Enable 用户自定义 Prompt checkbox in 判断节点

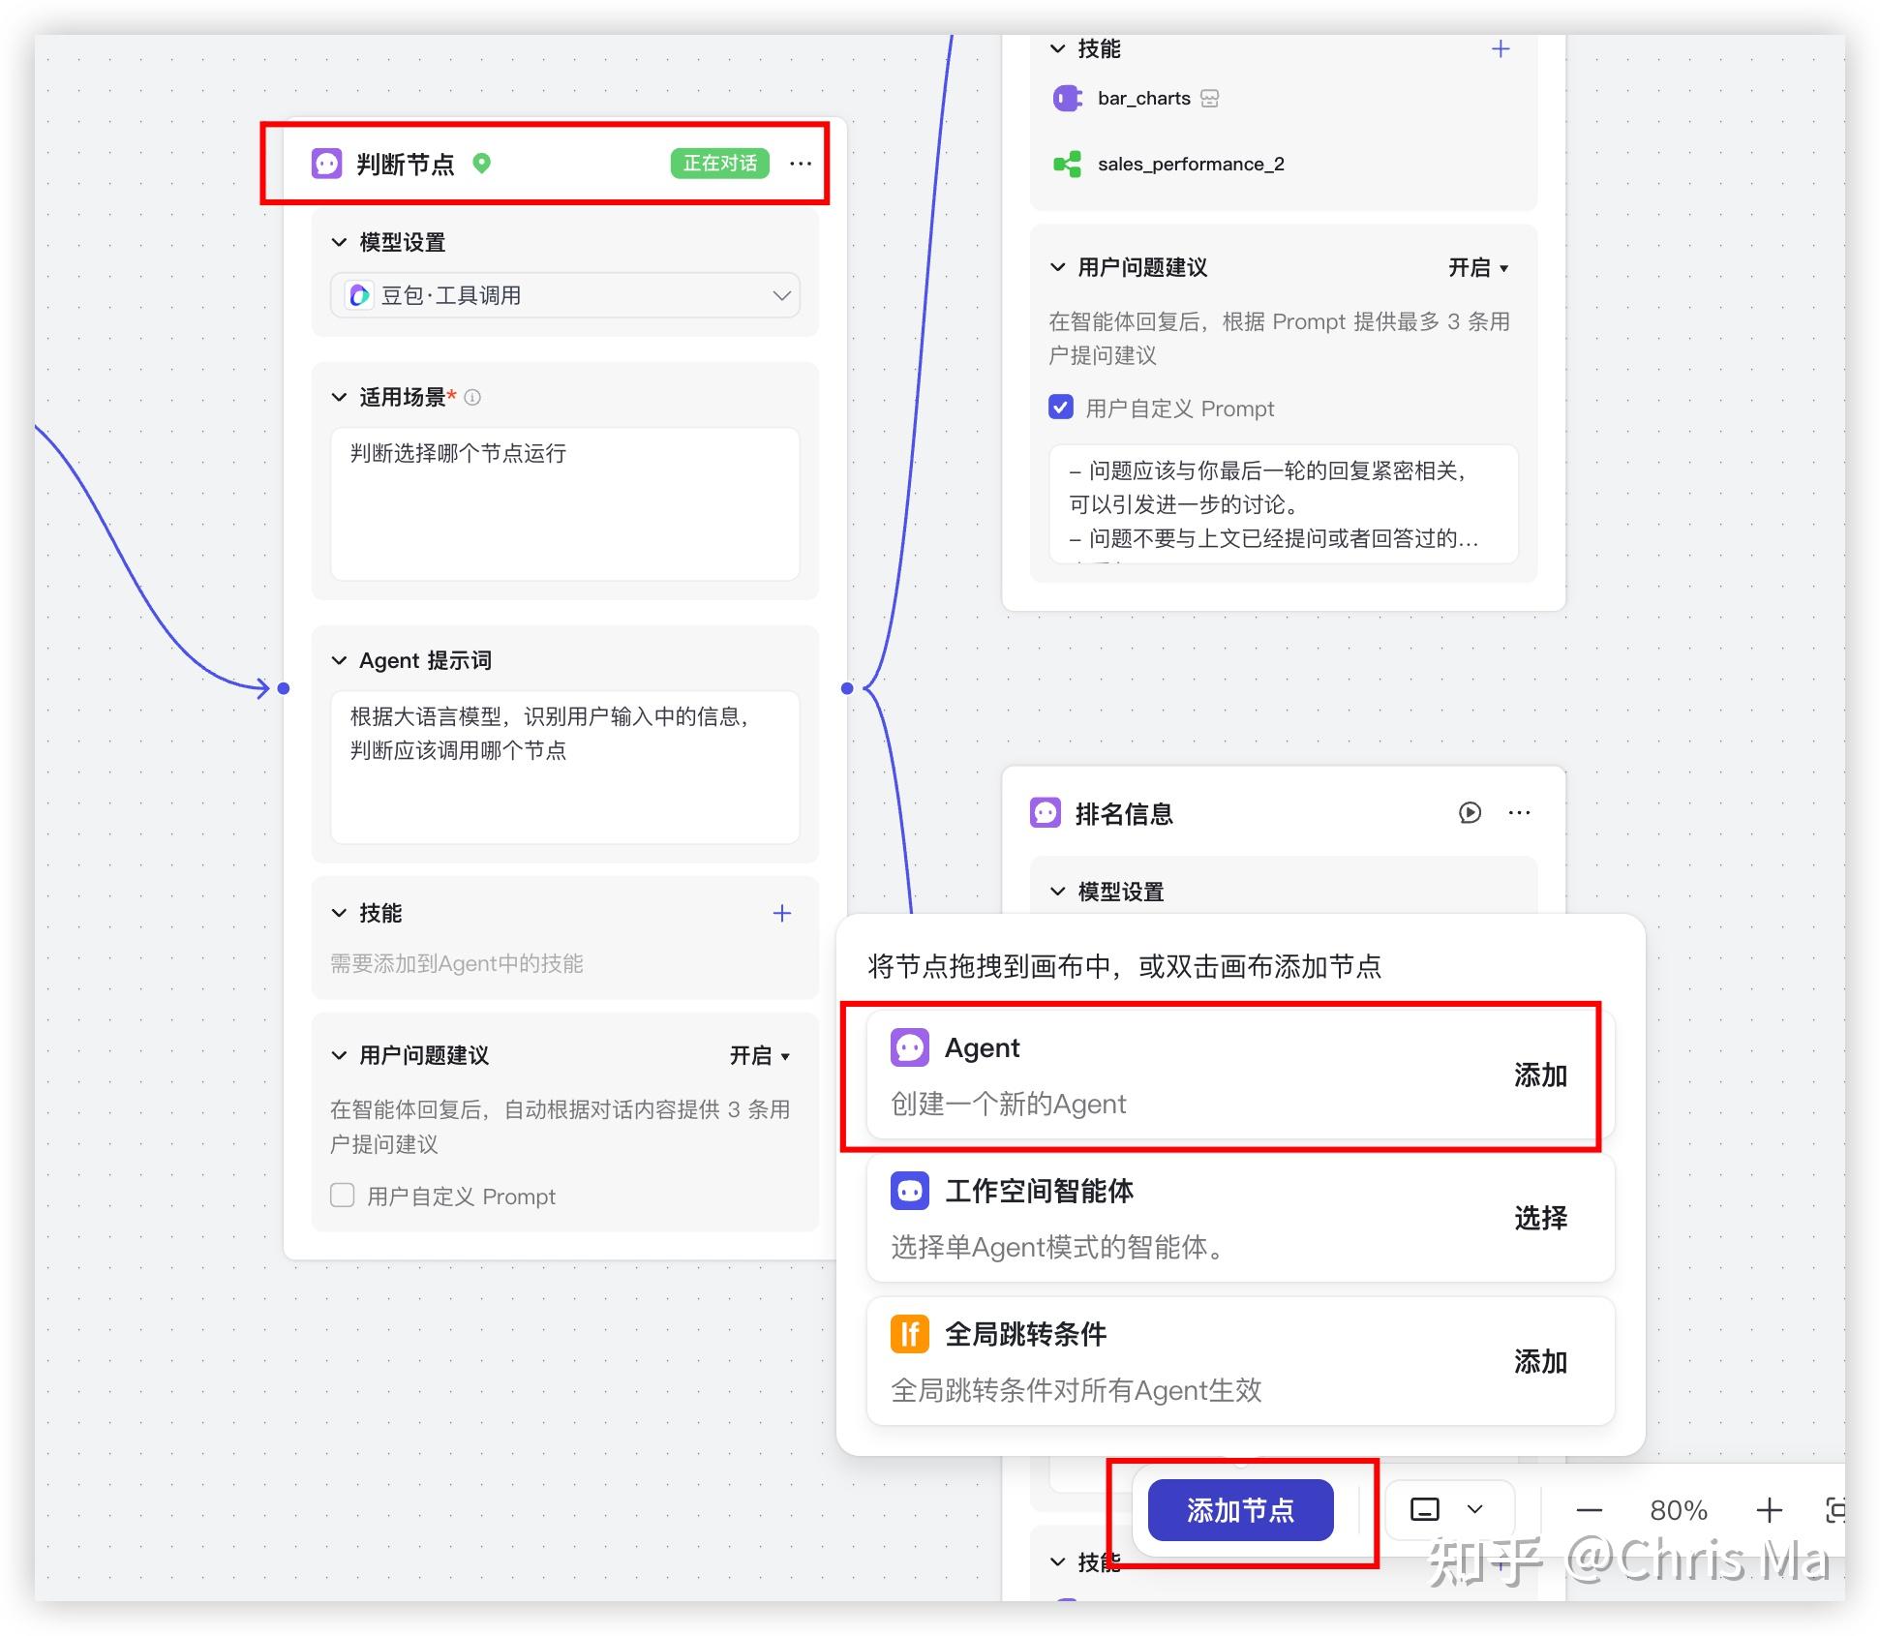coord(343,1196)
